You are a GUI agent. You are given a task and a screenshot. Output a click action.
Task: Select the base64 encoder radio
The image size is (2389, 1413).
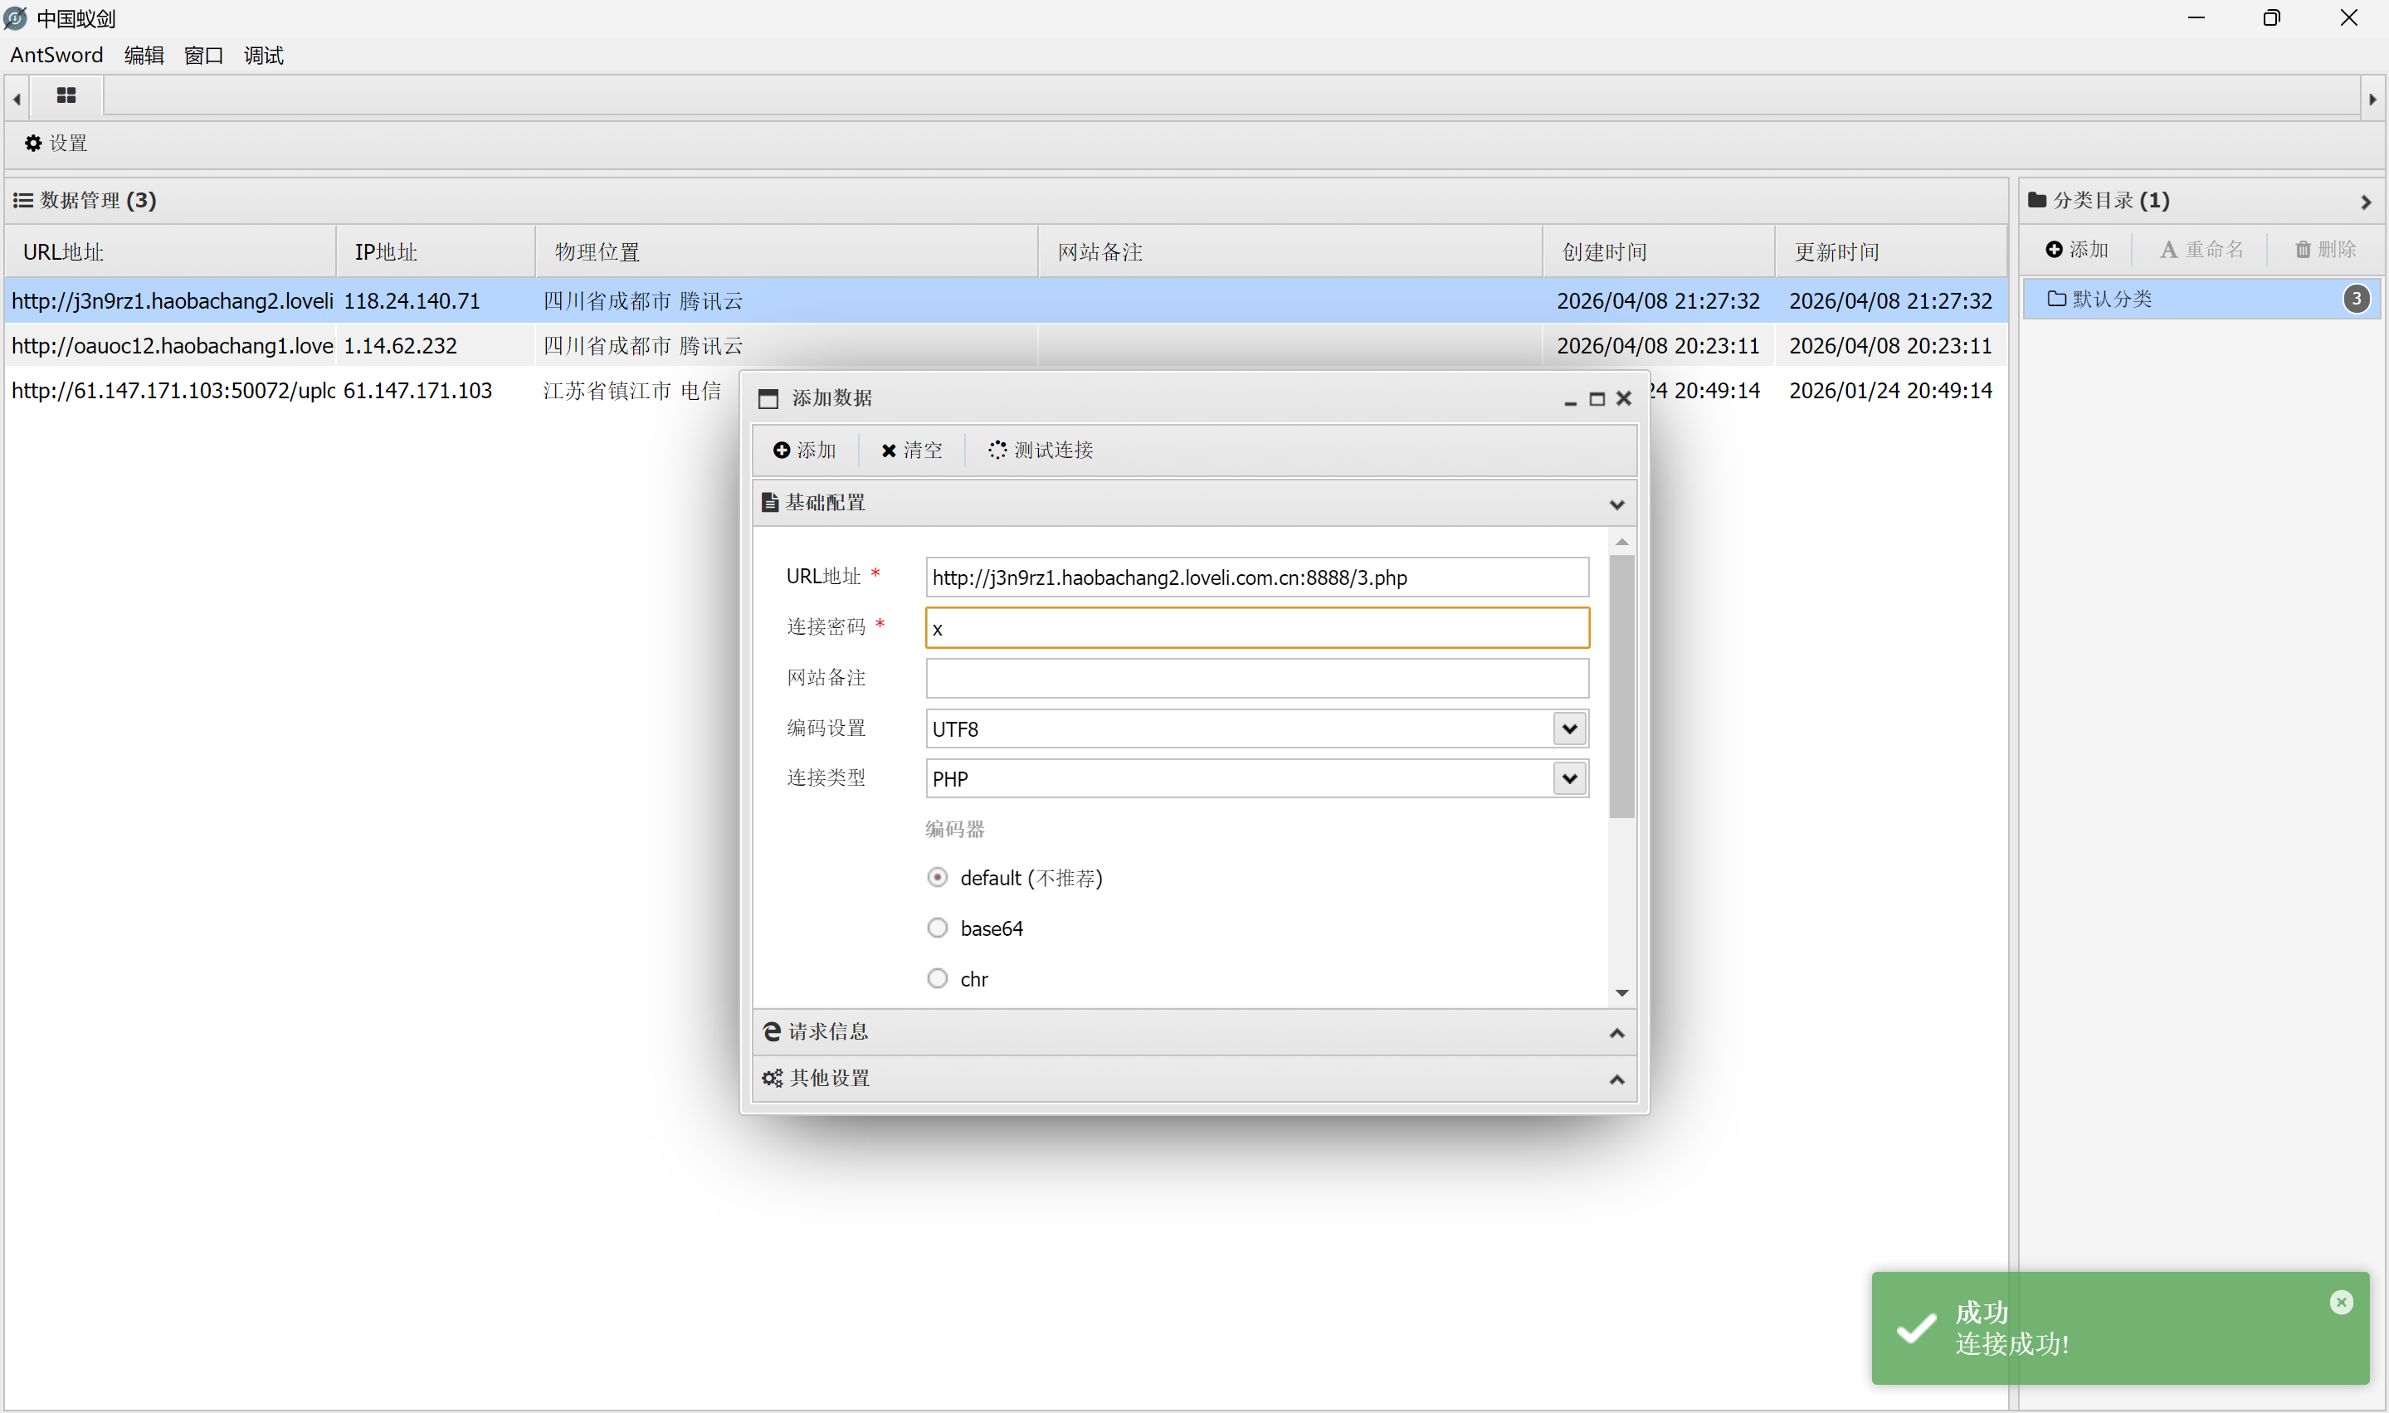(937, 928)
